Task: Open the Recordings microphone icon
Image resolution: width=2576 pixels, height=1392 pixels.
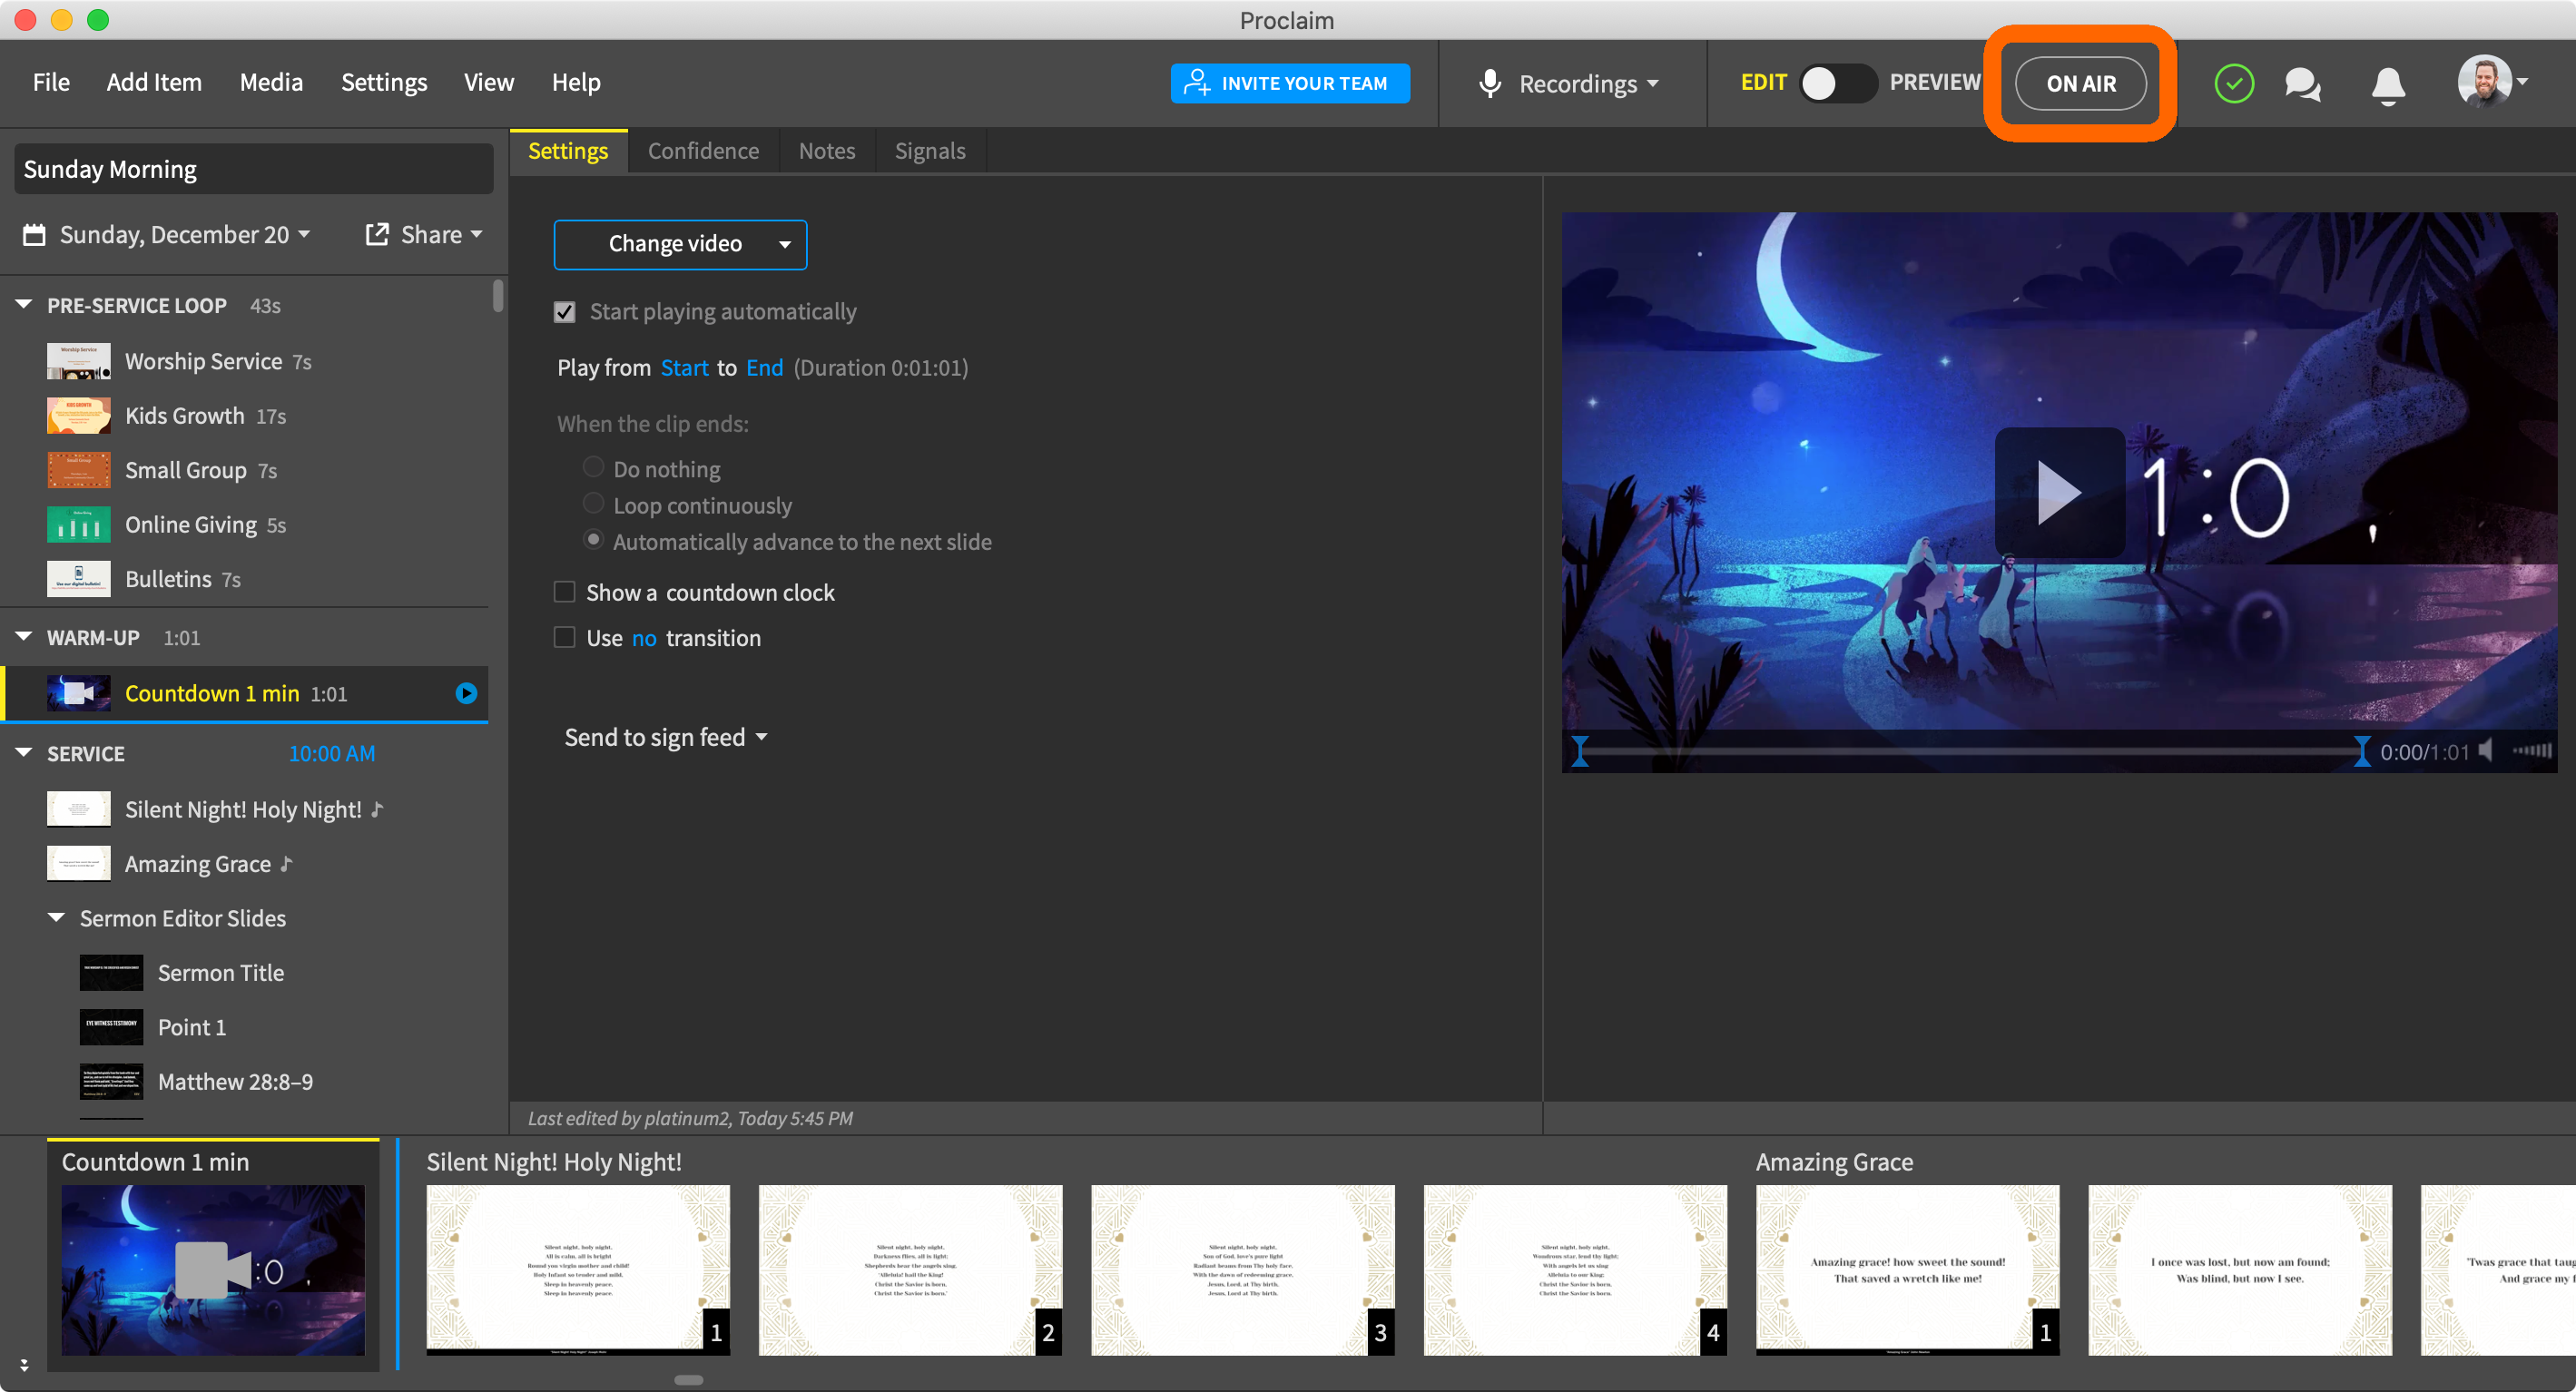Action: (1490, 83)
